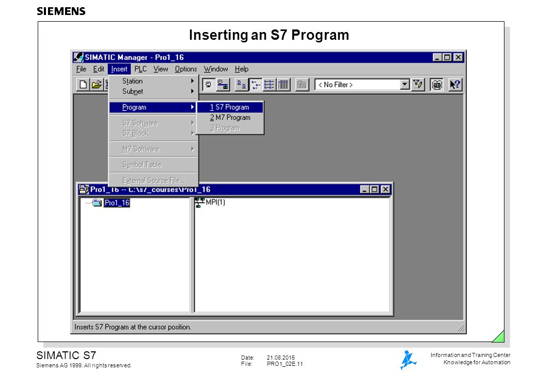Open the View menu
Viewport: 537px width, 372px height.
[x=161, y=69]
